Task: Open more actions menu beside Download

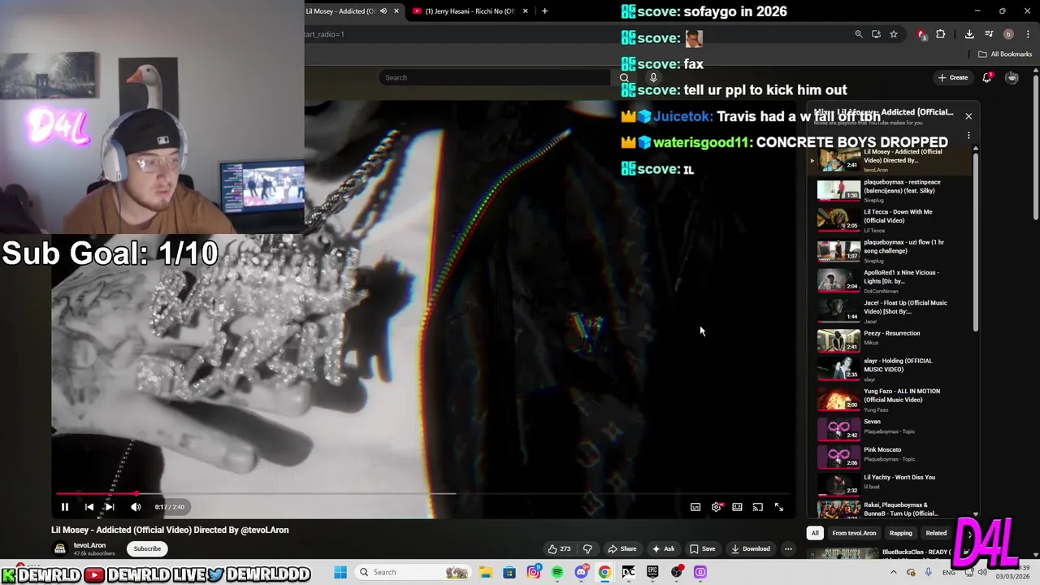Action: pyautogui.click(x=788, y=548)
